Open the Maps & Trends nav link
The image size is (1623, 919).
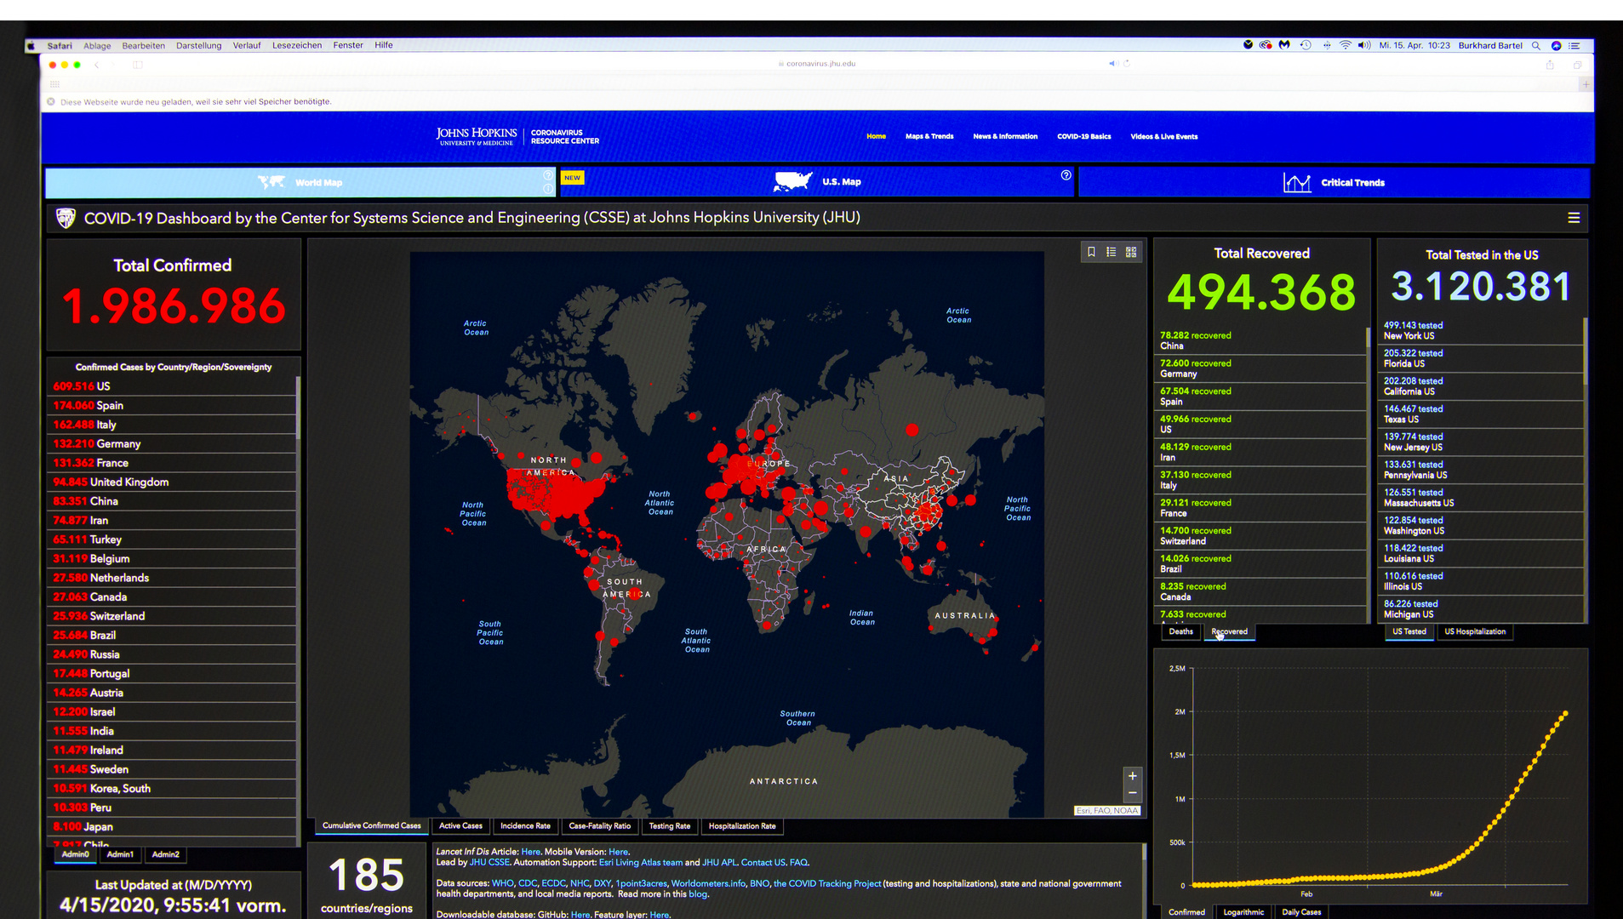(x=929, y=136)
